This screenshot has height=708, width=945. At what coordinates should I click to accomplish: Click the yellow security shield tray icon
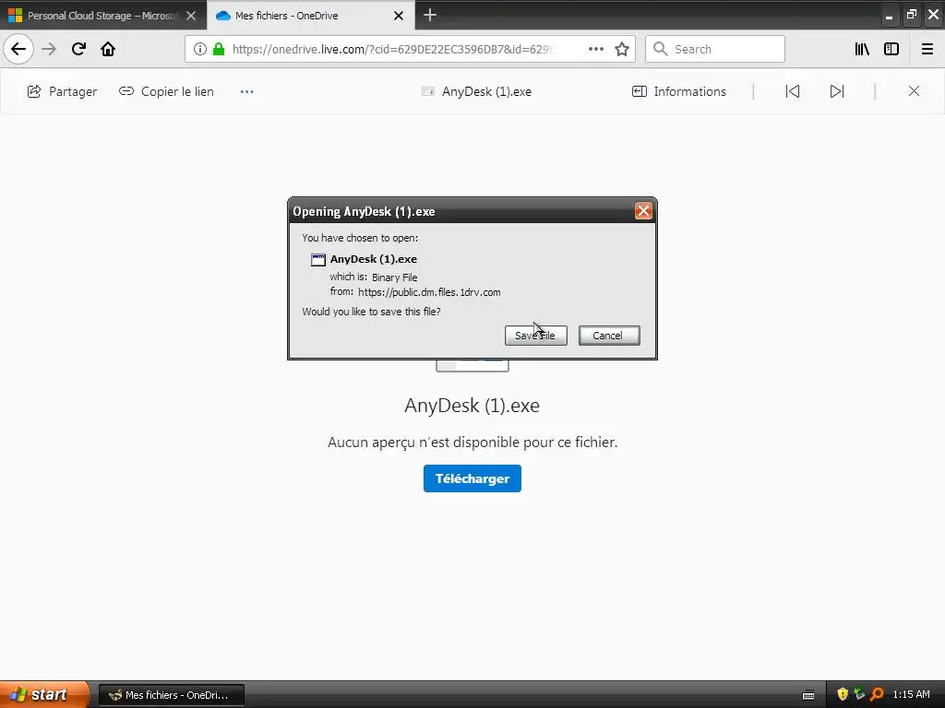coord(843,694)
